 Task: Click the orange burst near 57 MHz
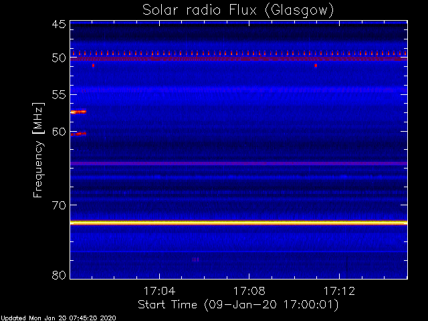click(79, 112)
